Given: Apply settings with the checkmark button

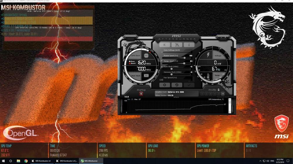Looking at the screenshot, I should tap(189, 85).
